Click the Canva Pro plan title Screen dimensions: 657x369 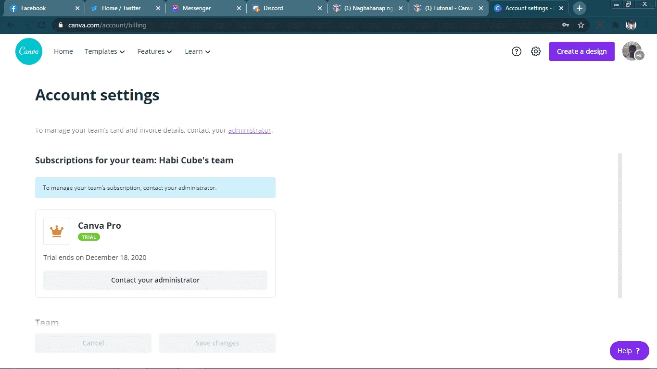[x=100, y=226]
